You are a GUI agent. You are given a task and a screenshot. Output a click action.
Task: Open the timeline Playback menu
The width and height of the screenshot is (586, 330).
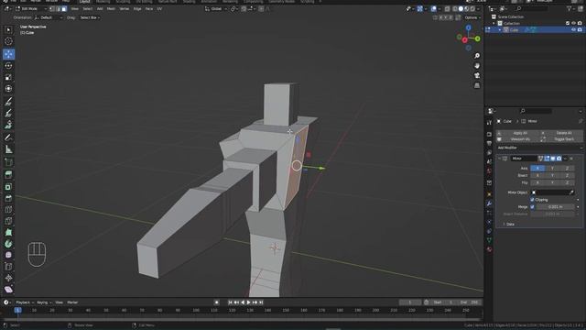[25, 302]
